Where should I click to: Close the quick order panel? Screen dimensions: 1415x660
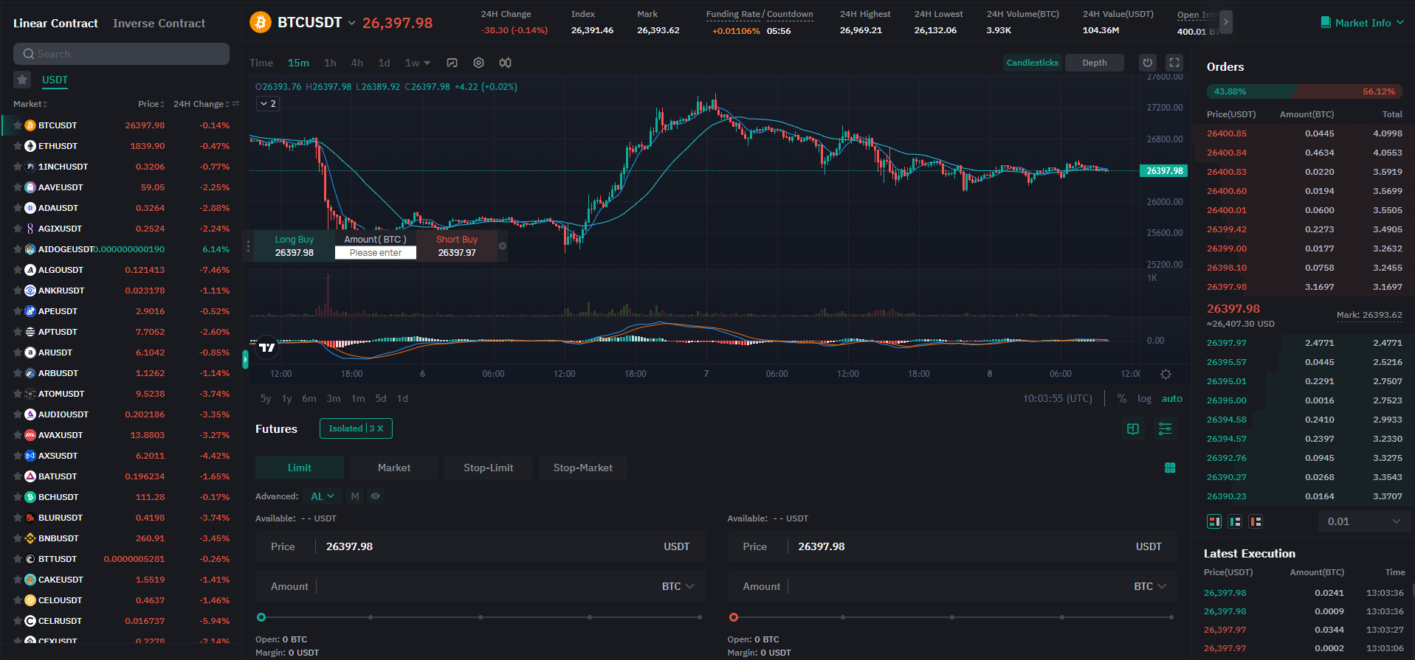click(x=503, y=246)
